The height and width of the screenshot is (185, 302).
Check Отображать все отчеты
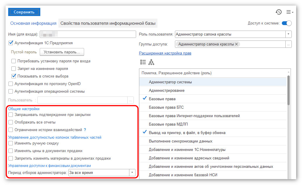point(11,122)
